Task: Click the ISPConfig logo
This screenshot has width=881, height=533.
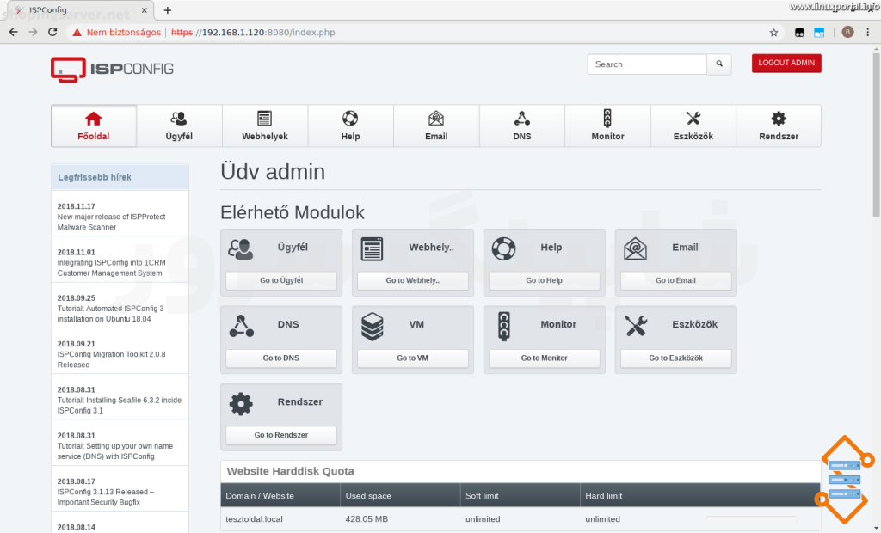Action: pos(112,70)
